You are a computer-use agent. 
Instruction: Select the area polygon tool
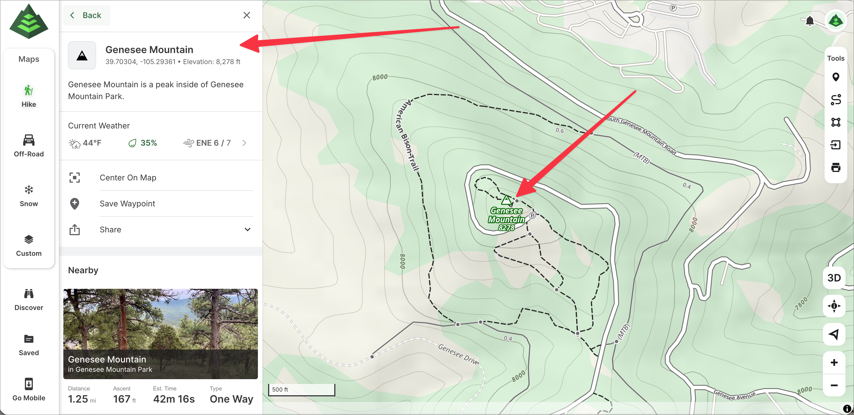pyautogui.click(x=835, y=122)
